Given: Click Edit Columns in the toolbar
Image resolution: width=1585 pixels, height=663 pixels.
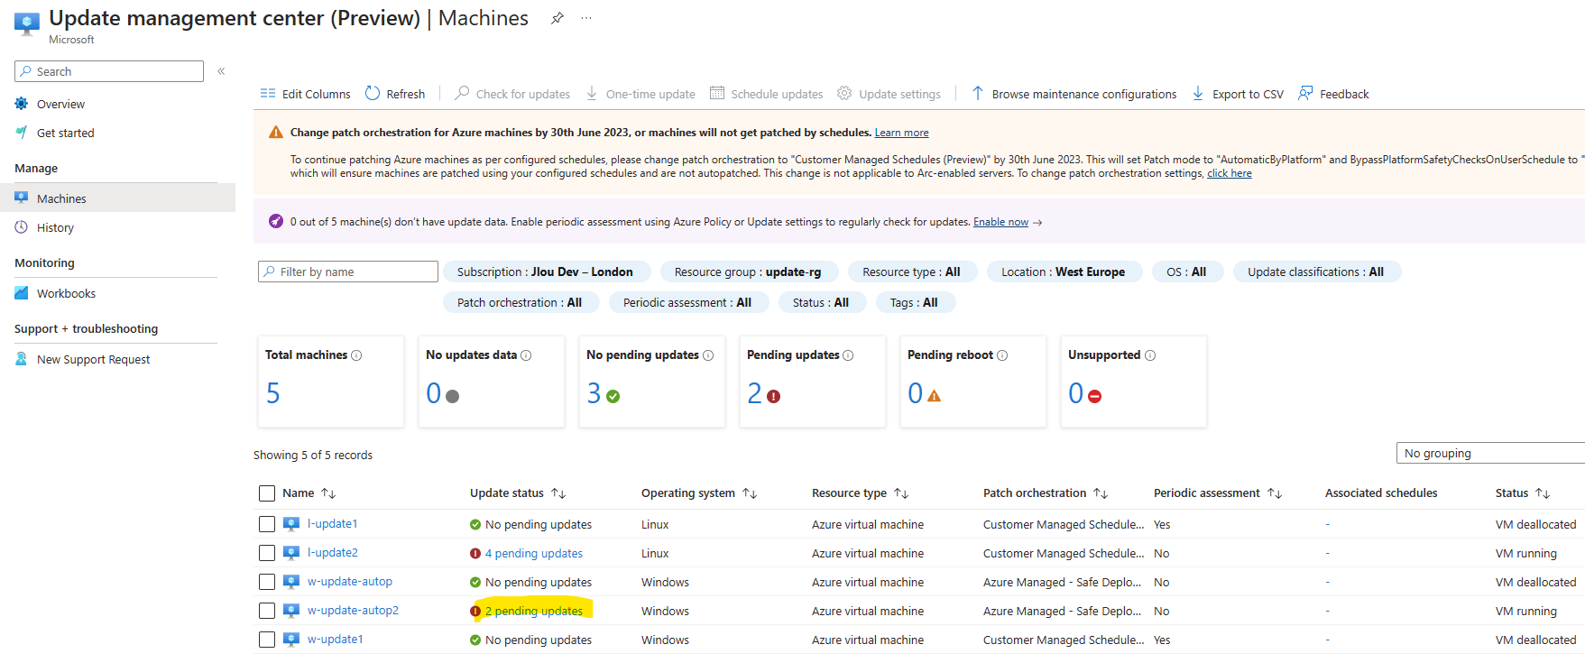Looking at the screenshot, I should click(x=305, y=94).
